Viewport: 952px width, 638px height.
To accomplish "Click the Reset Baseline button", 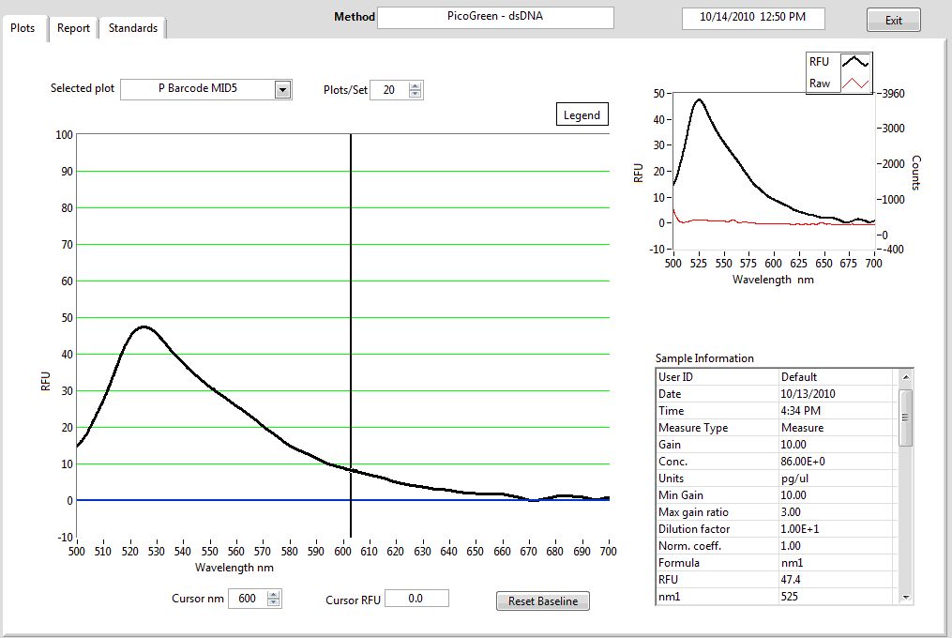I will coord(543,600).
